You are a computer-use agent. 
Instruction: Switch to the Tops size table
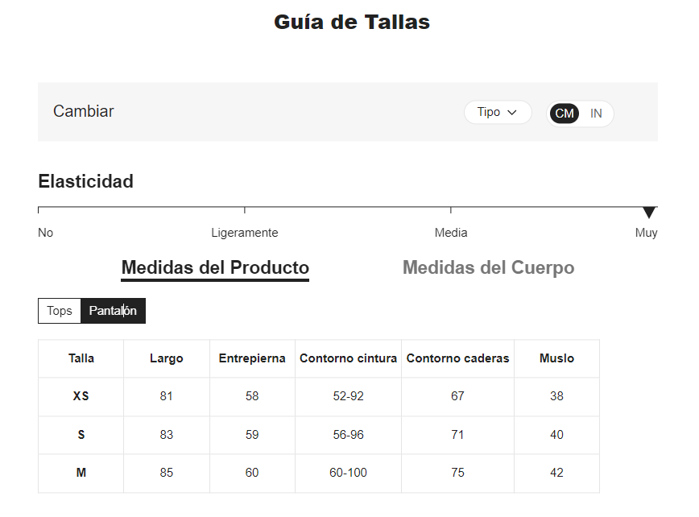point(60,311)
